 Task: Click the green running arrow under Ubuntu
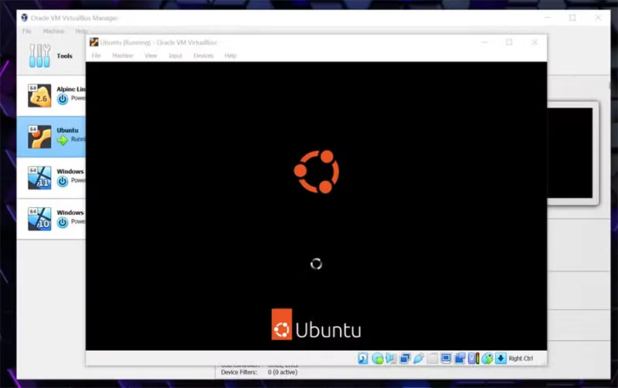coord(63,140)
